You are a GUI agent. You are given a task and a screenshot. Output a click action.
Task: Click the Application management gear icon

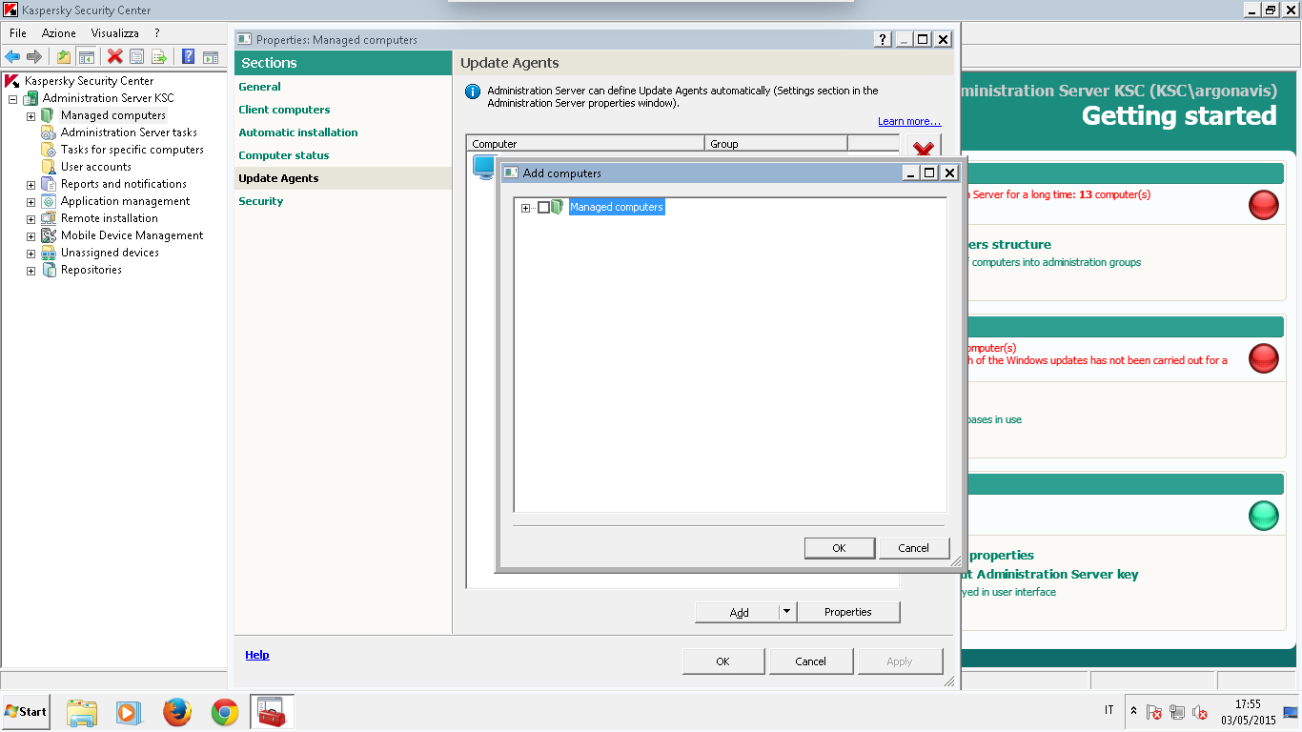49,201
